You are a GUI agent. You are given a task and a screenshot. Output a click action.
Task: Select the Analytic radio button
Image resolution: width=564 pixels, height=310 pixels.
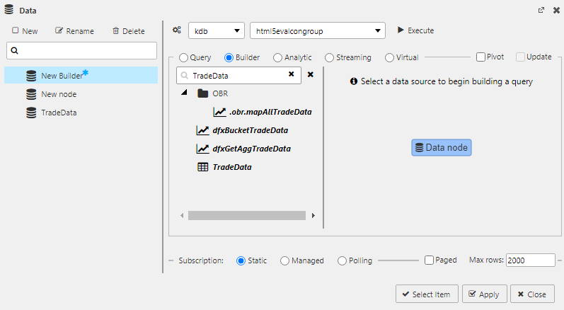pyautogui.click(x=278, y=57)
